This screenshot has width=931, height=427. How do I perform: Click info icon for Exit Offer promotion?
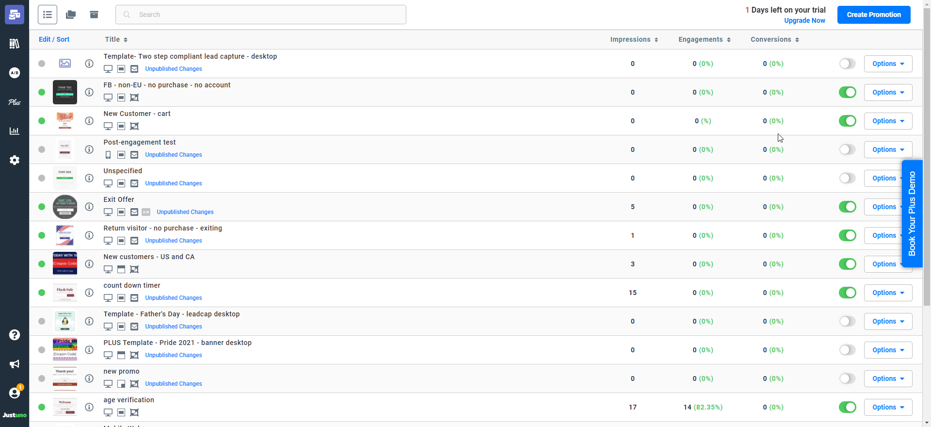[x=89, y=207]
